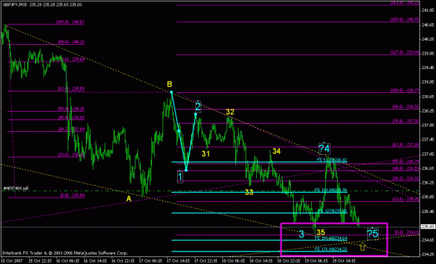Click Fibonacci label (0.0) - 235.84
This screenshot has width=436, height=264.
click(72, 196)
